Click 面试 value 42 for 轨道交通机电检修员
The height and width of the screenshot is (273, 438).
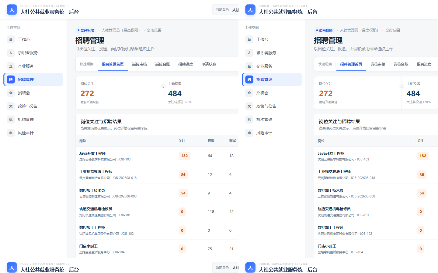[231, 212]
